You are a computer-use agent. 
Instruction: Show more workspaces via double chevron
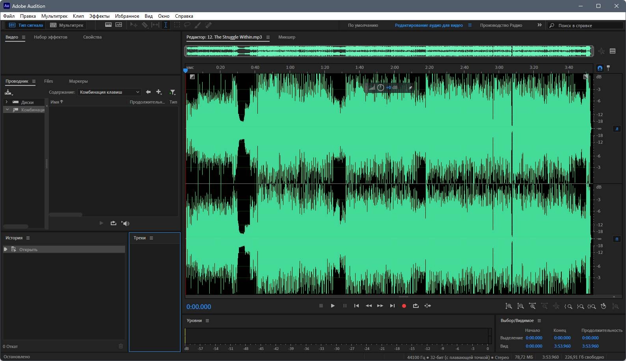[539, 25]
